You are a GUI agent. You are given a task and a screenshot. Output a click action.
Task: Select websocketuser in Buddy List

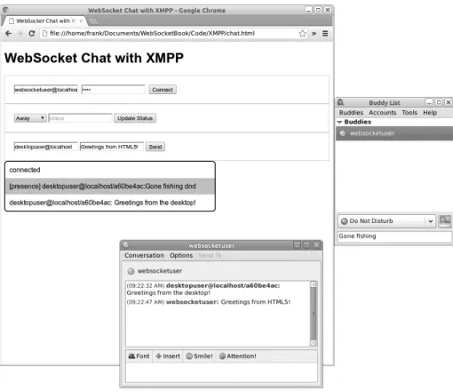pos(394,133)
